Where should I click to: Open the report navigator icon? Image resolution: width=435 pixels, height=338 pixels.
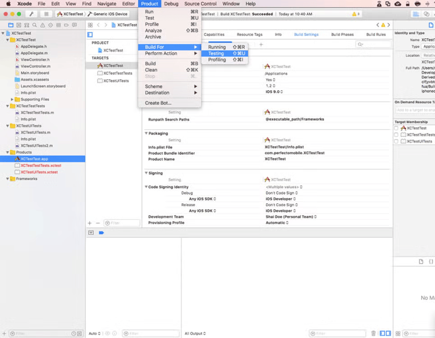[x=74, y=25]
